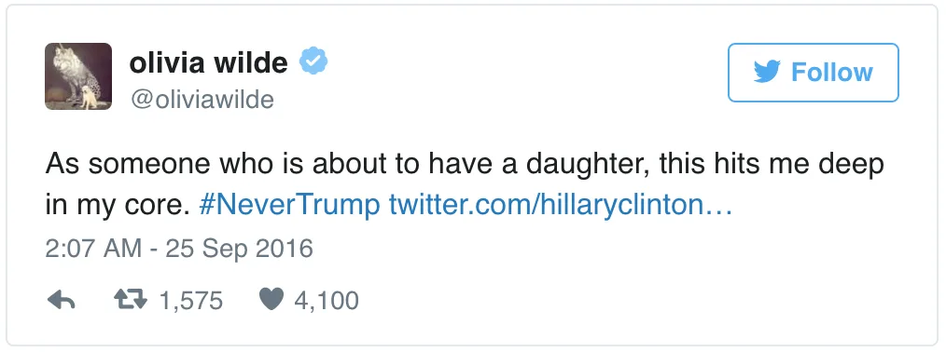The image size is (946, 352).
Task: Like the tweet with the heart icon
Action: pyautogui.click(x=271, y=300)
